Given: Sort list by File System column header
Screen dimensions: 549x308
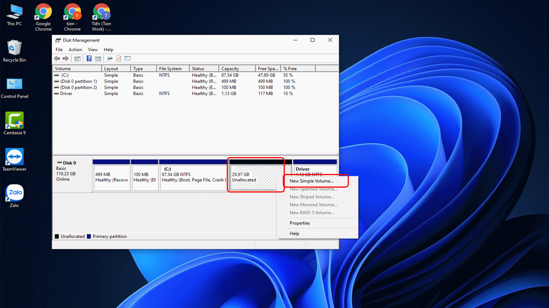Looking at the screenshot, I should 170,69.
